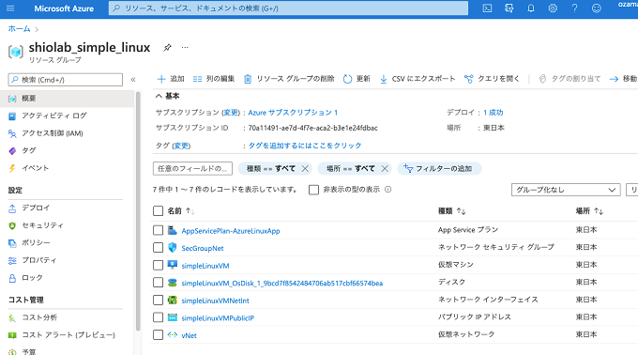Click the simpleLinuxVM monitor icon

click(x=173, y=265)
